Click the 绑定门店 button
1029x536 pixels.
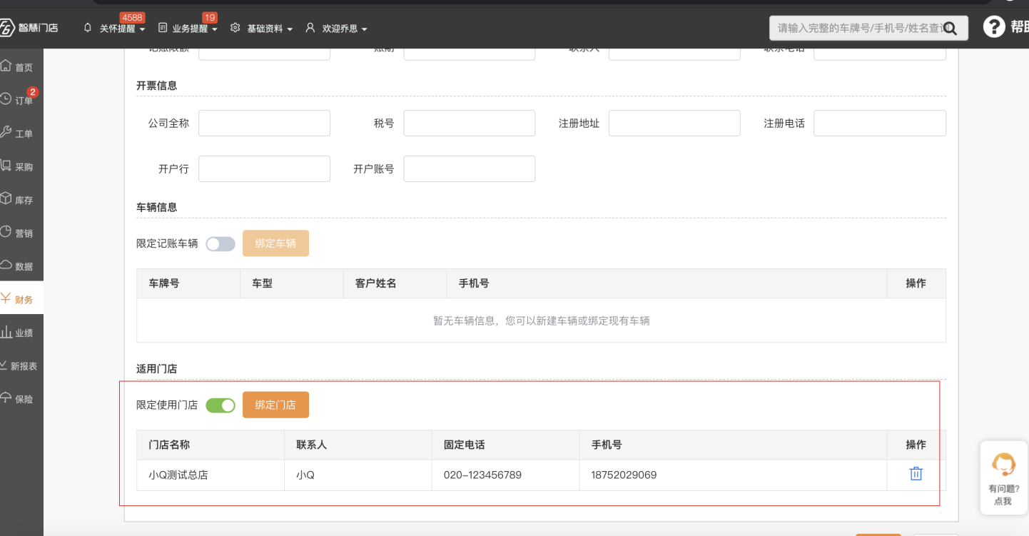coord(275,405)
